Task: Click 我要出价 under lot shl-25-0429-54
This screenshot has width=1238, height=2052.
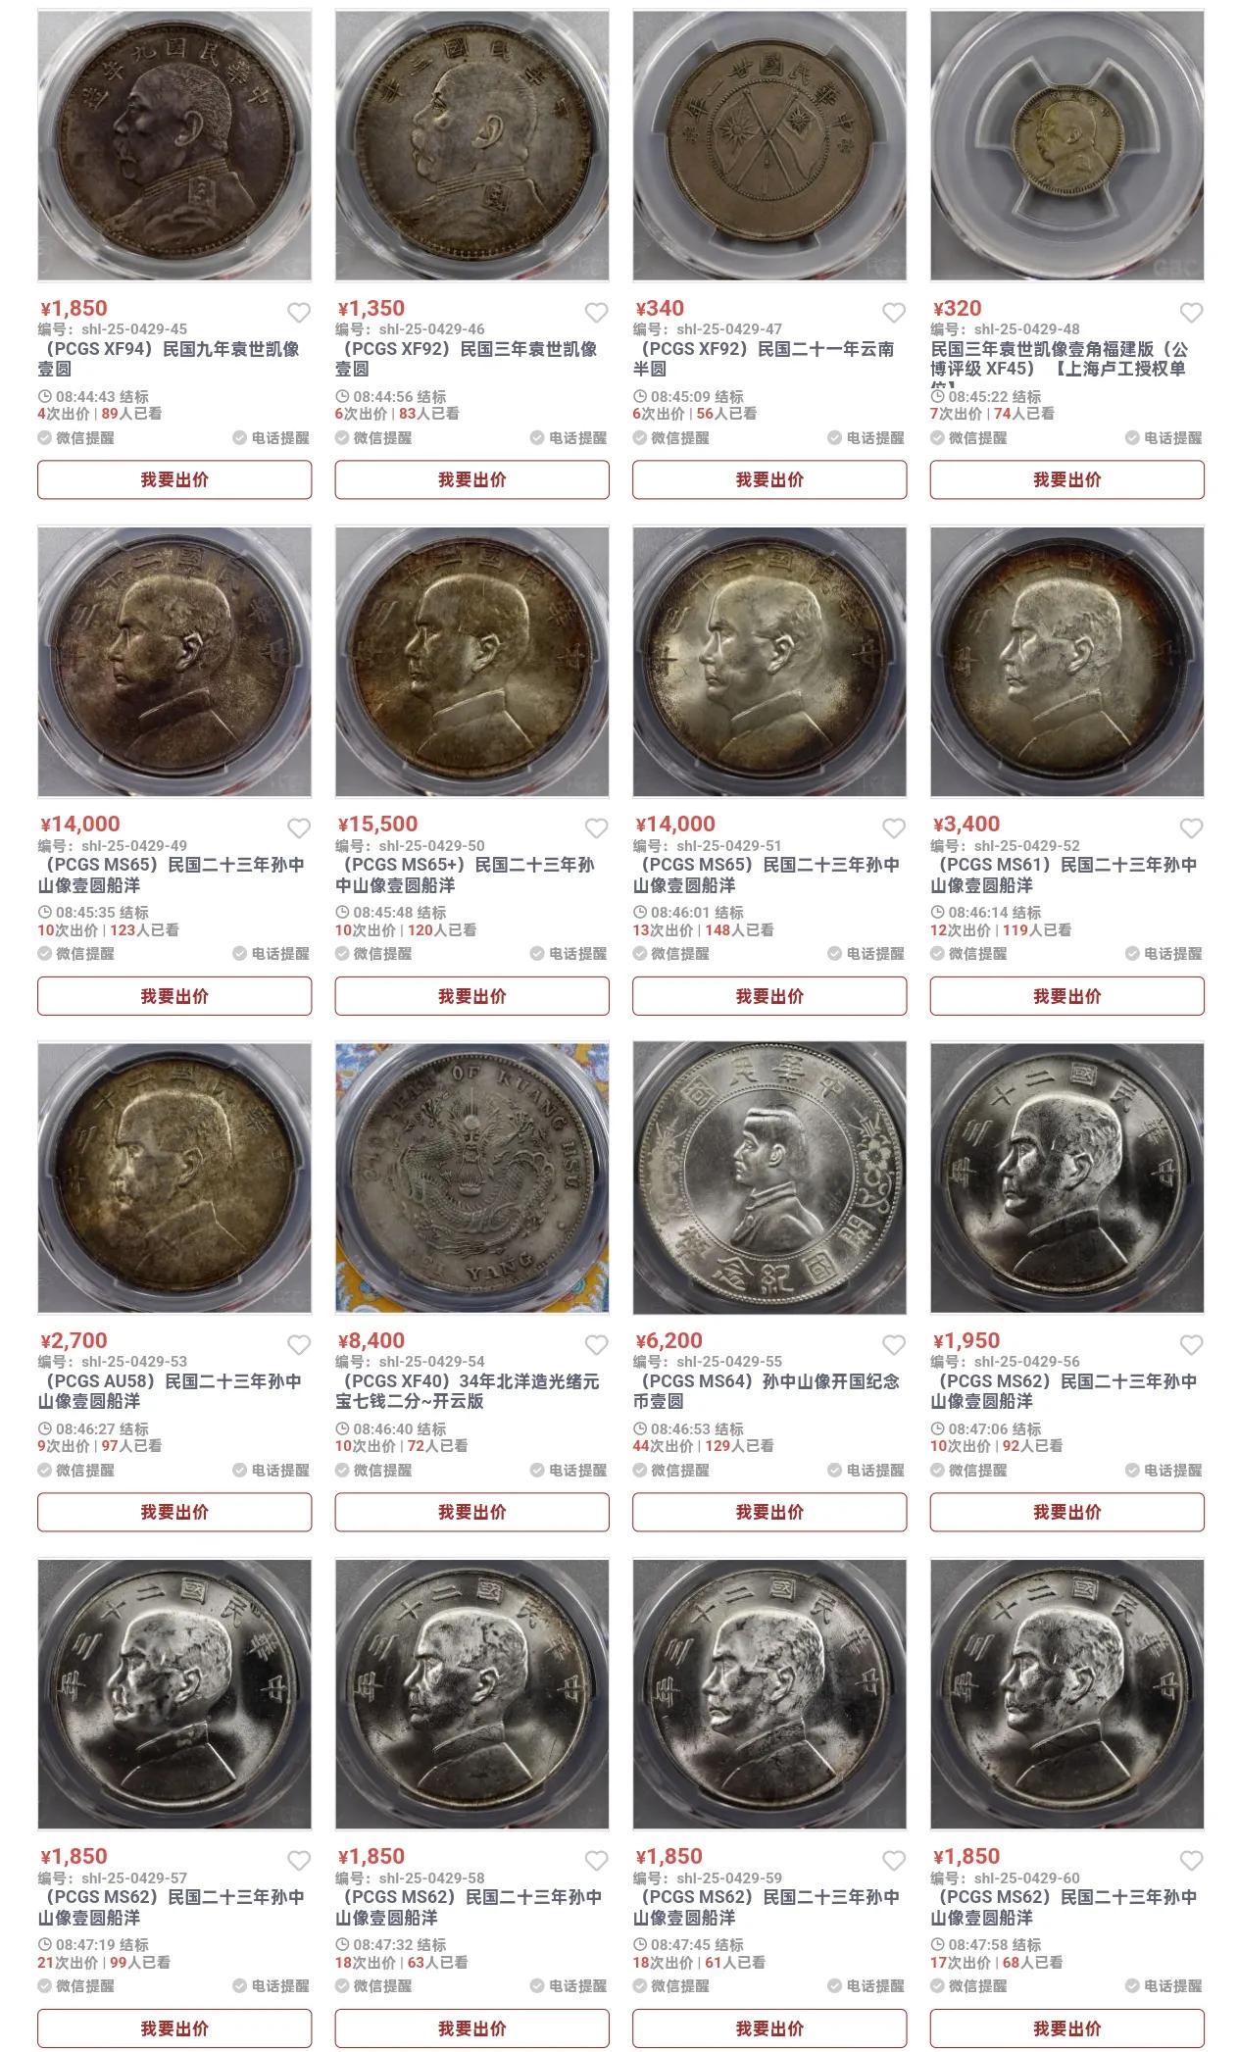Action: (472, 1512)
